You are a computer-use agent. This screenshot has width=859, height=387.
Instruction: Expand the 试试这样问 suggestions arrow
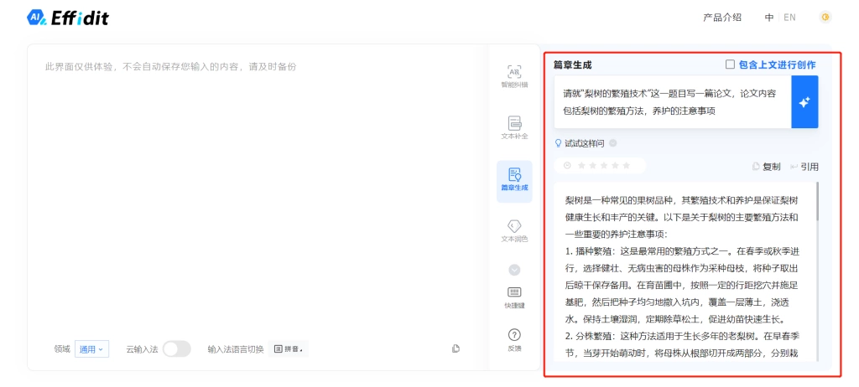click(x=613, y=143)
